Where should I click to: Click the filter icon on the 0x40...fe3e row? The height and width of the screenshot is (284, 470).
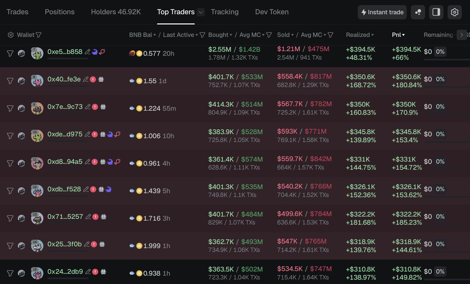point(10,81)
